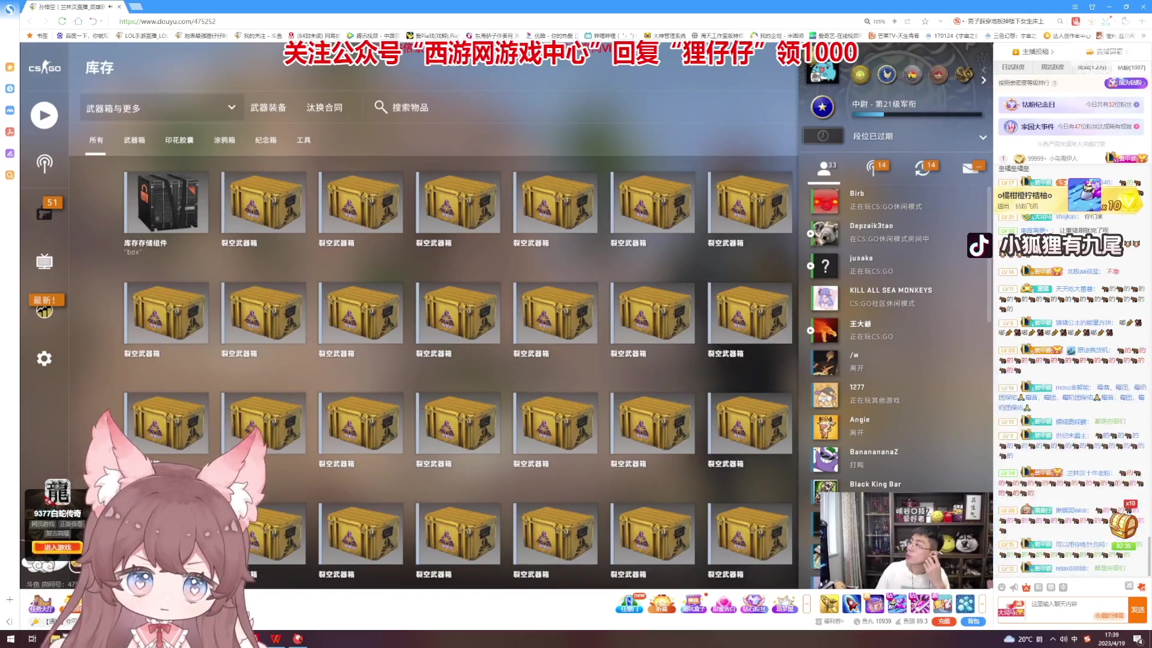Viewport: 1152px width, 648px height.
Task: Open the volume speaker tray icon
Action: [1063, 639]
